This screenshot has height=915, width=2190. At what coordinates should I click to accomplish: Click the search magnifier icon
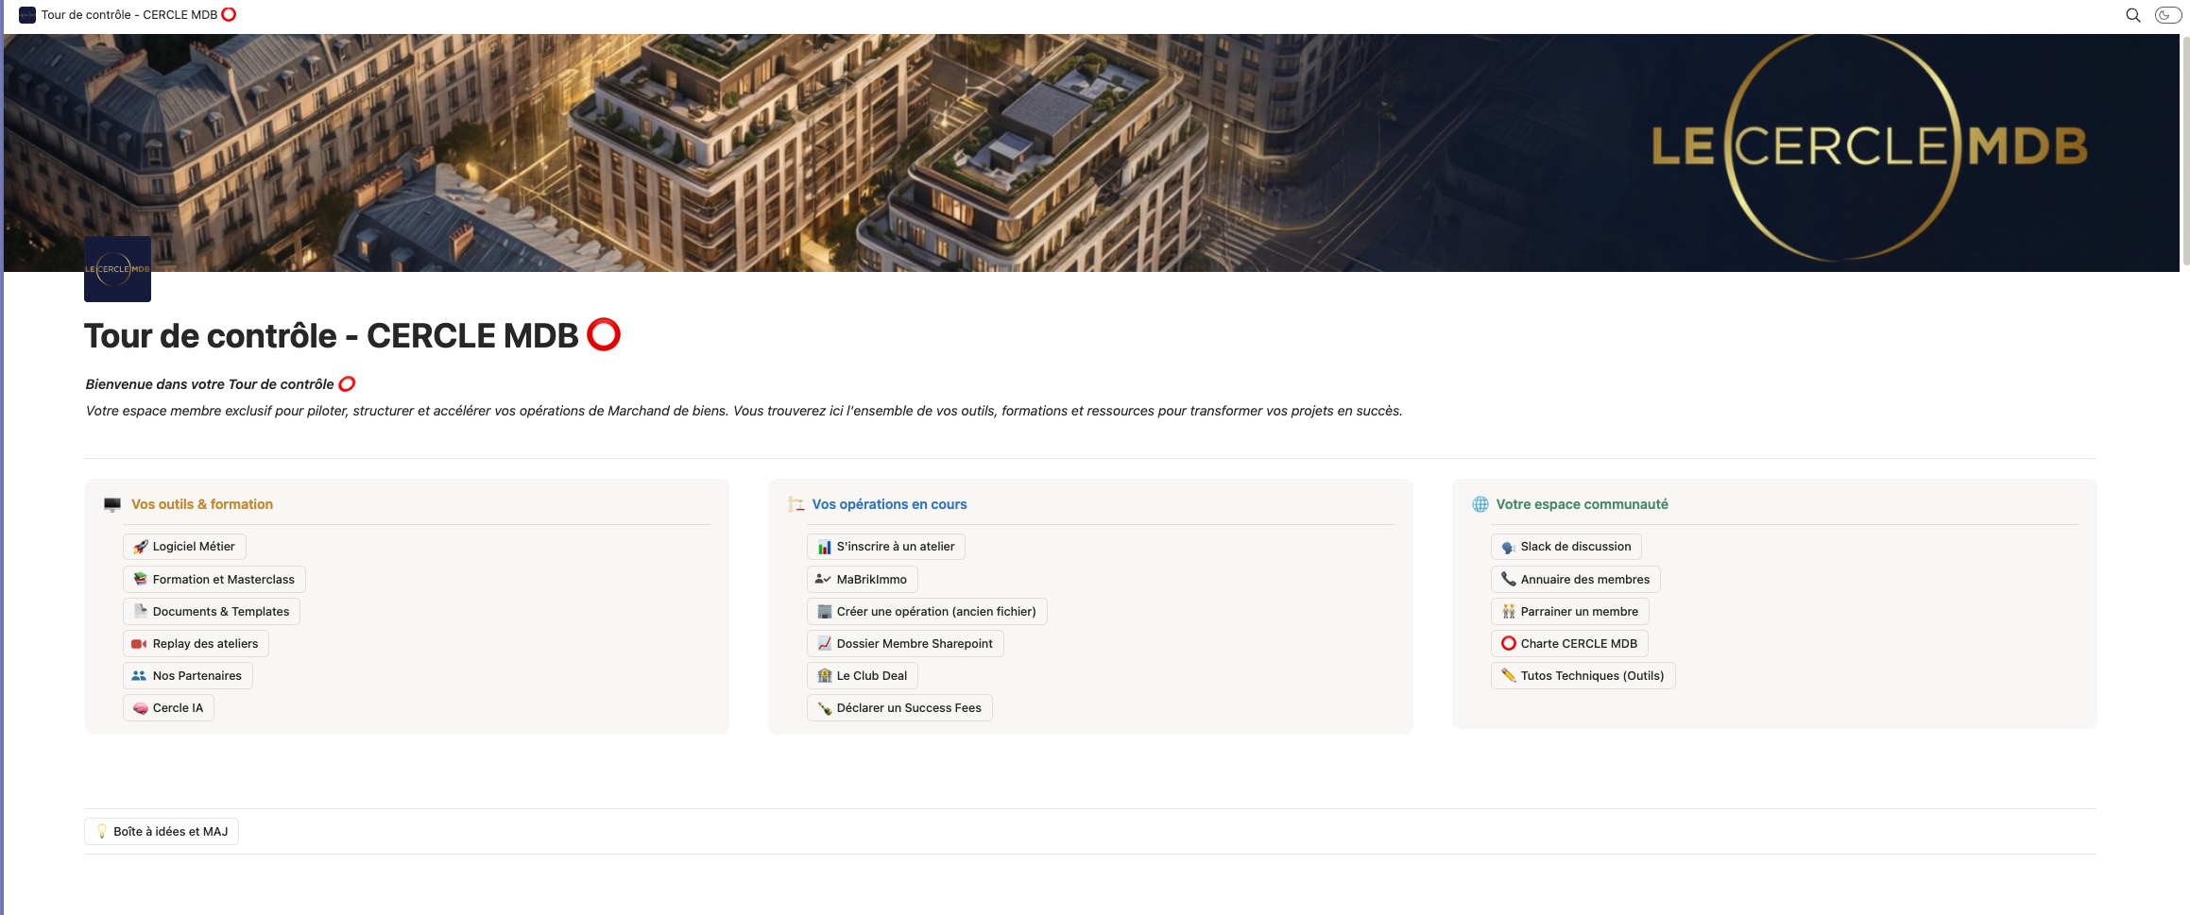pyautogui.click(x=2132, y=15)
